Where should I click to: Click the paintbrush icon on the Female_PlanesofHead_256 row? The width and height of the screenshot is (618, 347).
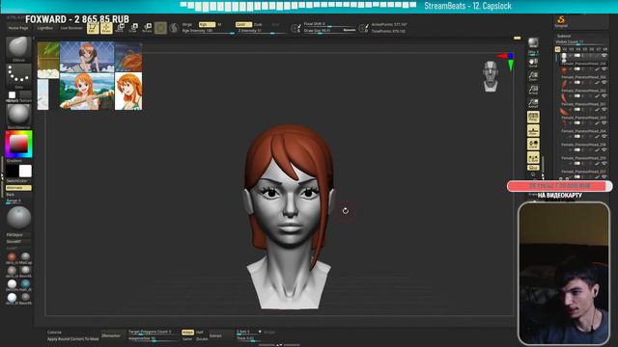coord(597,69)
